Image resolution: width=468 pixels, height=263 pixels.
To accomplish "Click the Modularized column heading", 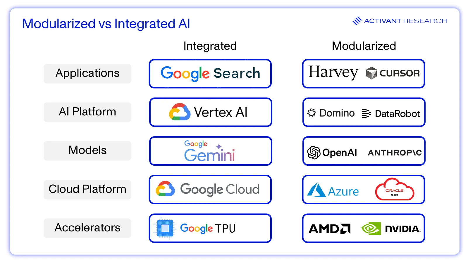I will pyautogui.click(x=364, y=46).
